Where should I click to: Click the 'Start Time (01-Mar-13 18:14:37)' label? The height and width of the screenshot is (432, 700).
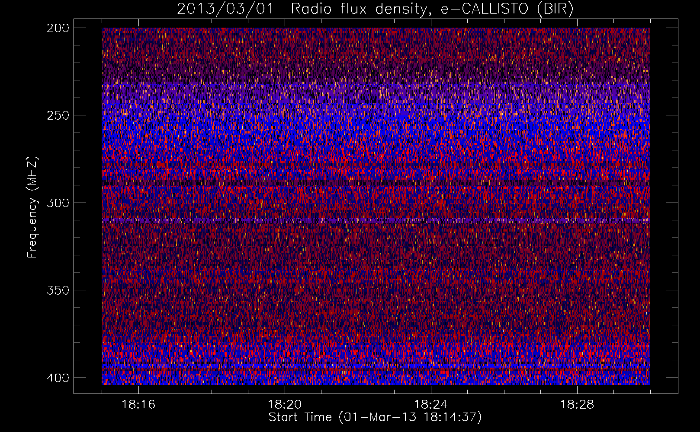(375, 417)
